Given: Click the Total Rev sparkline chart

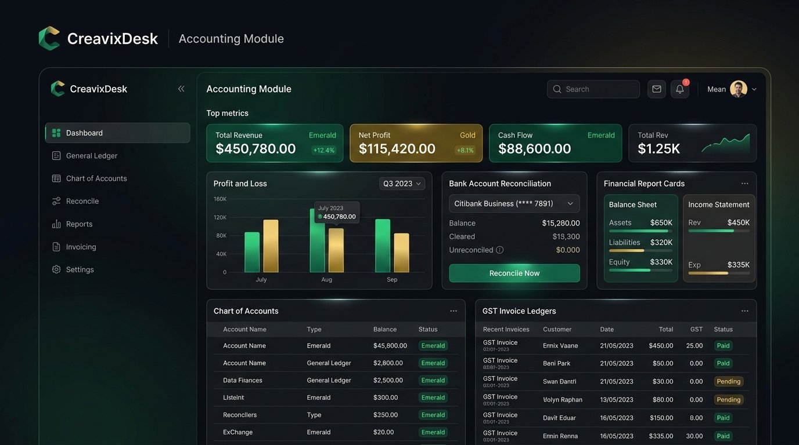Looking at the screenshot, I should click(726, 143).
